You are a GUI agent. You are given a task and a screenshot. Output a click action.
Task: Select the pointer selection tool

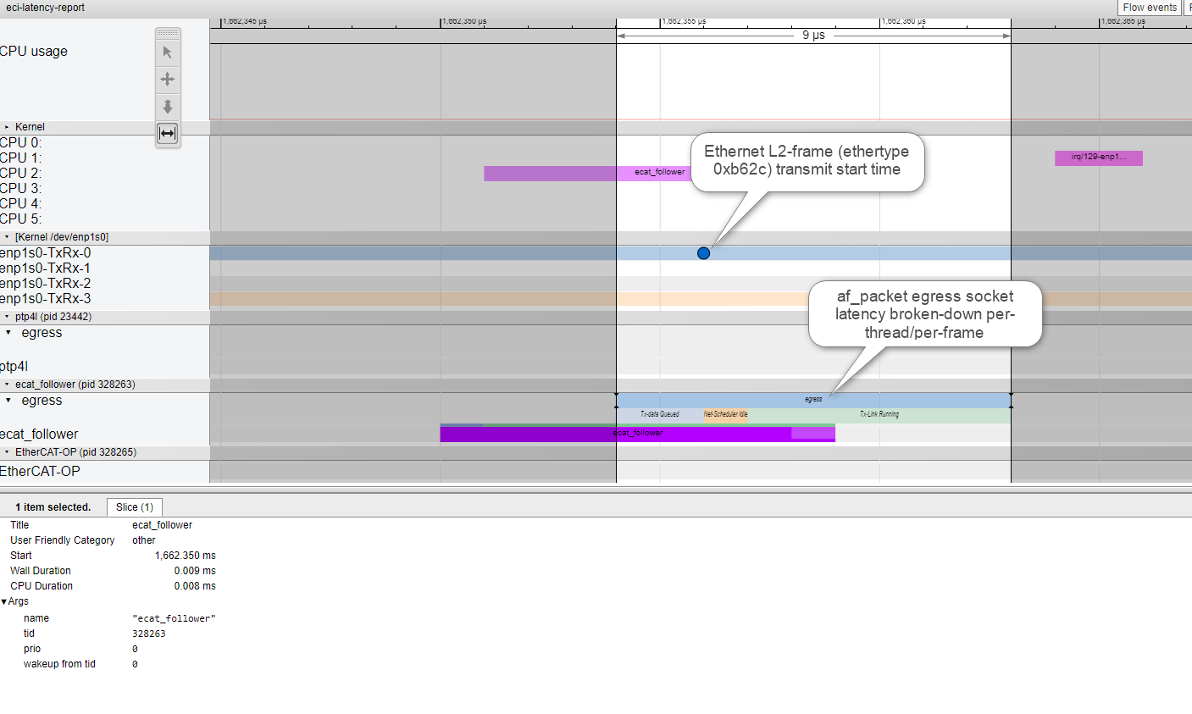pos(168,53)
